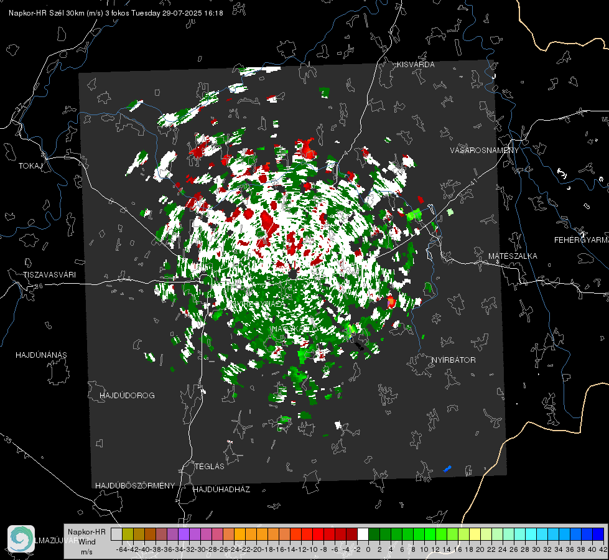Pick the yellow legend swatch between 18 and 20
The image size is (609, 560).
click(475, 534)
